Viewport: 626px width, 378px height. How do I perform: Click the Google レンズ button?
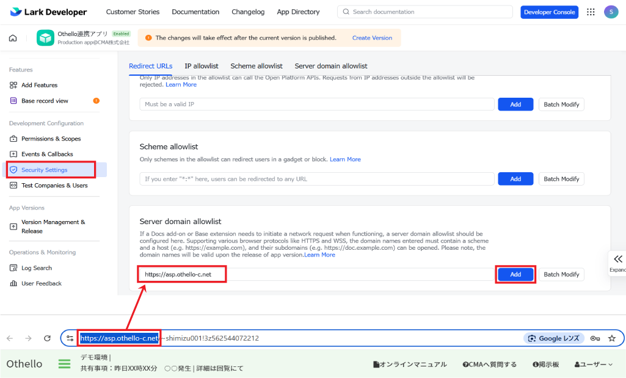pyautogui.click(x=554, y=338)
